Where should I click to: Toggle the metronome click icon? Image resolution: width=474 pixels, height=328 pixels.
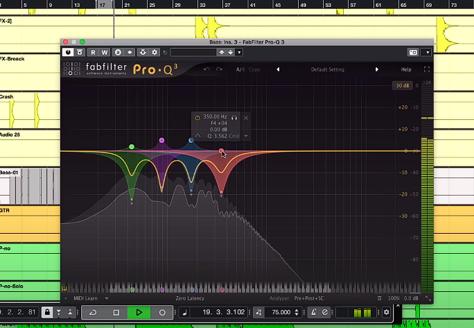click(x=313, y=312)
